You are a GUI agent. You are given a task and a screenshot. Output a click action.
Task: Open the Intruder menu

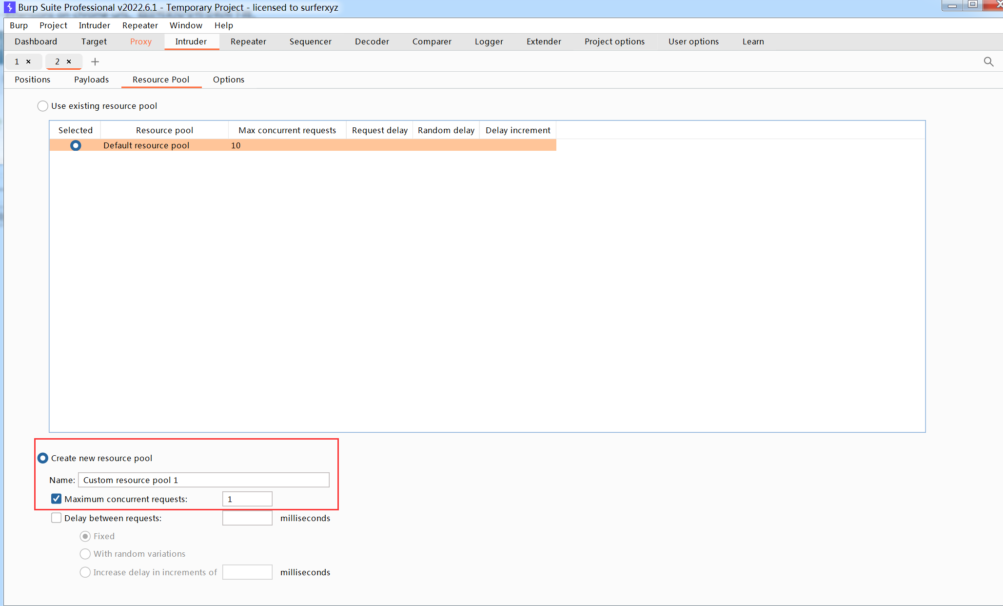(x=94, y=25)
